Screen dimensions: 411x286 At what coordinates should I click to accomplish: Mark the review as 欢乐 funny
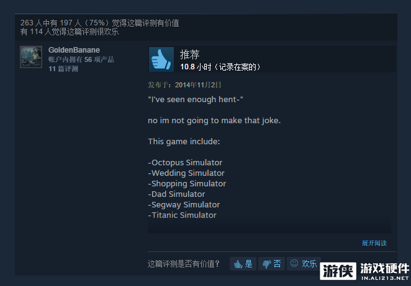tap(304, 264)
